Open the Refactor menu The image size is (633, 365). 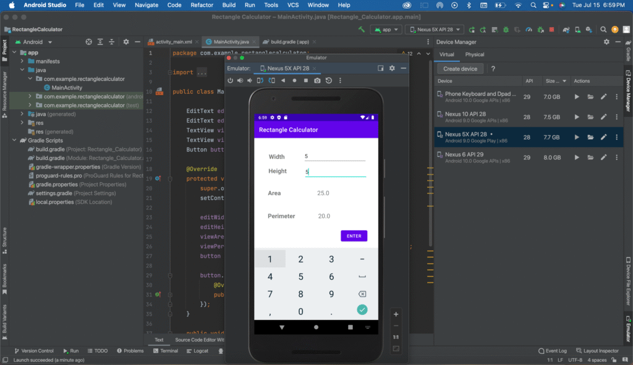coord(202,5)
